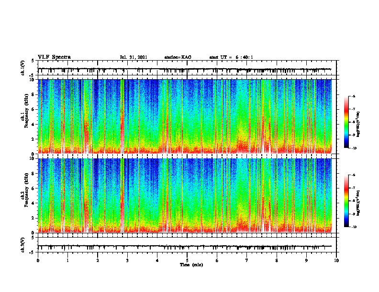This screenshot has height=292, width=379.
Task: Select the ch.1 colorbar "log(PSD)" unit label
Action: point(358,125)
